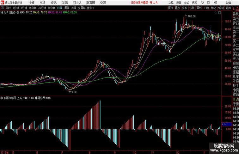Click the 多股 multi-stock button

tap(185, 8)
